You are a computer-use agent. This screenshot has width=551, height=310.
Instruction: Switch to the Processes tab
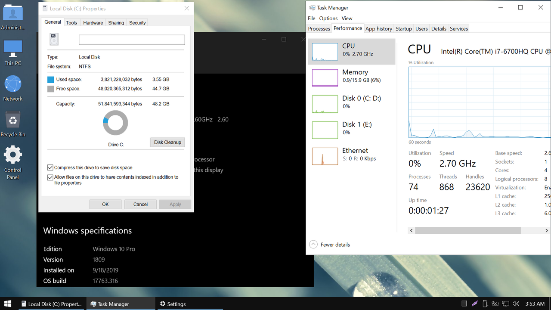click(319, 29)
